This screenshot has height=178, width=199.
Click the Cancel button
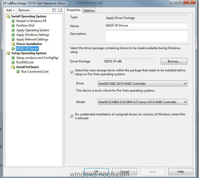click(124, 172)
